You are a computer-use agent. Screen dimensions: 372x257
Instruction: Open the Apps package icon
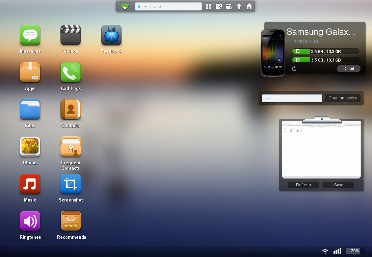30,72
